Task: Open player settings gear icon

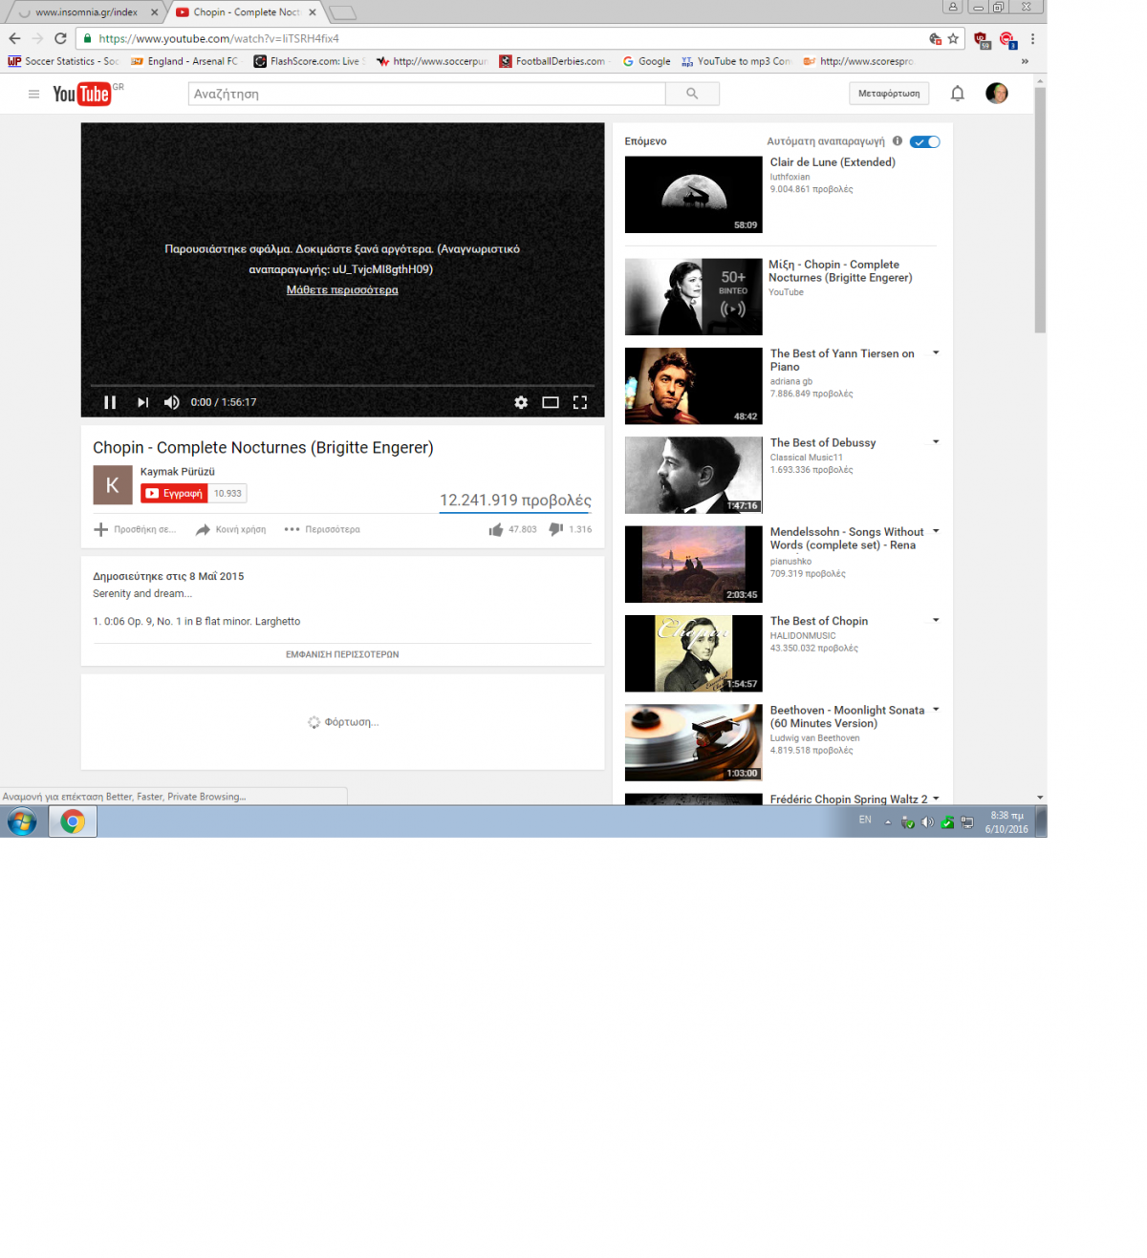Action: point(521,402)
